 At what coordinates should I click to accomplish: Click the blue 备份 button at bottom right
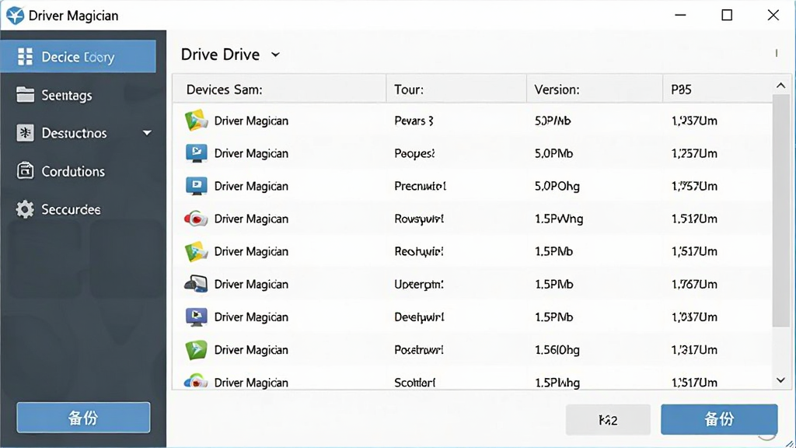[x=719, y=419]
